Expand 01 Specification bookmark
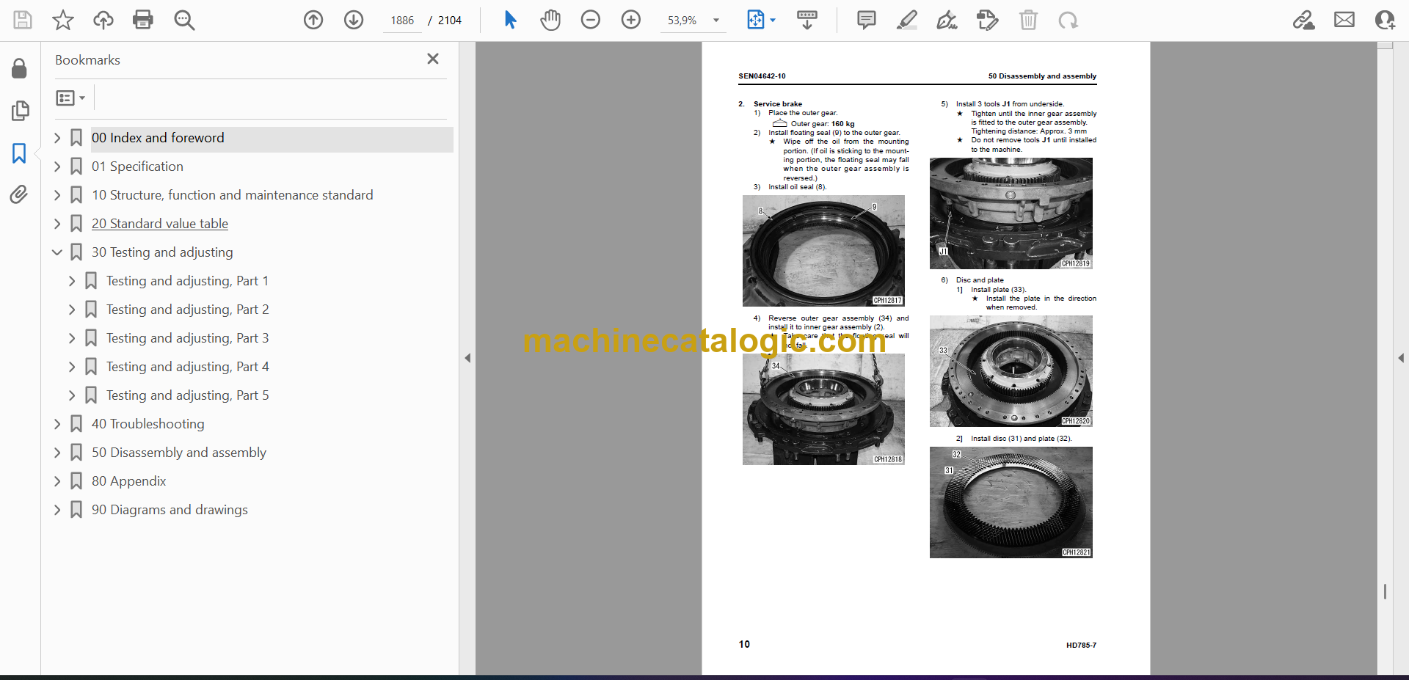Image resolution: width=1409 pixels, height=680 pixels. coord(57,167)
